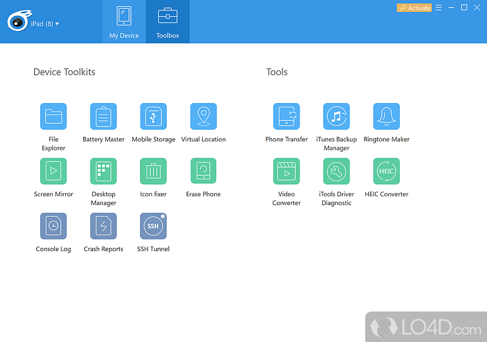Click the iTools eye logo

[19, 21]
